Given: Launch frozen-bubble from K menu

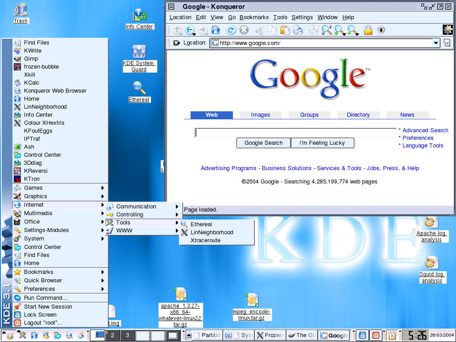Looking at the screenshot, I should [60, 67].
